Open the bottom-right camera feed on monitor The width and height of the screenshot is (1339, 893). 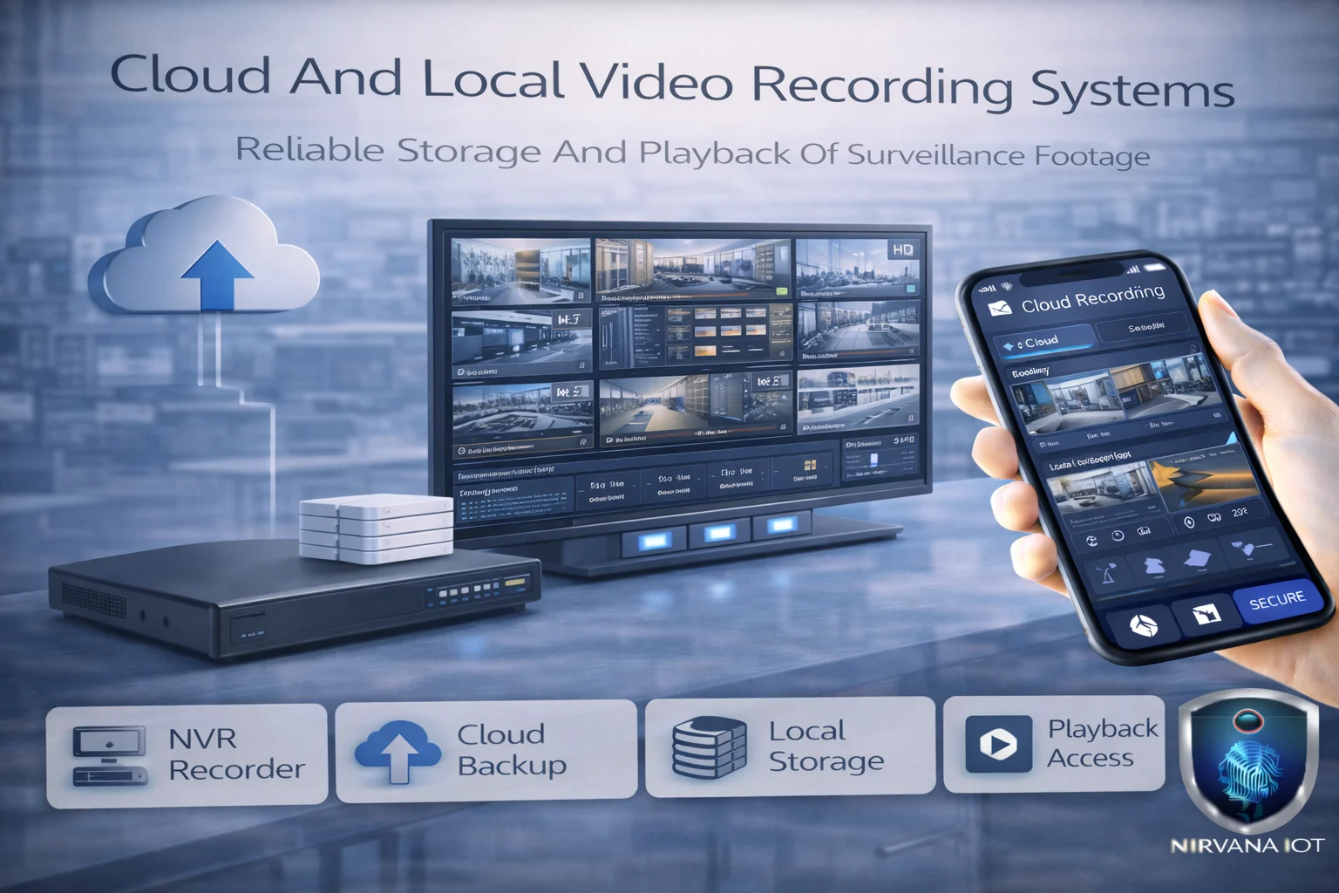(858, 399)
